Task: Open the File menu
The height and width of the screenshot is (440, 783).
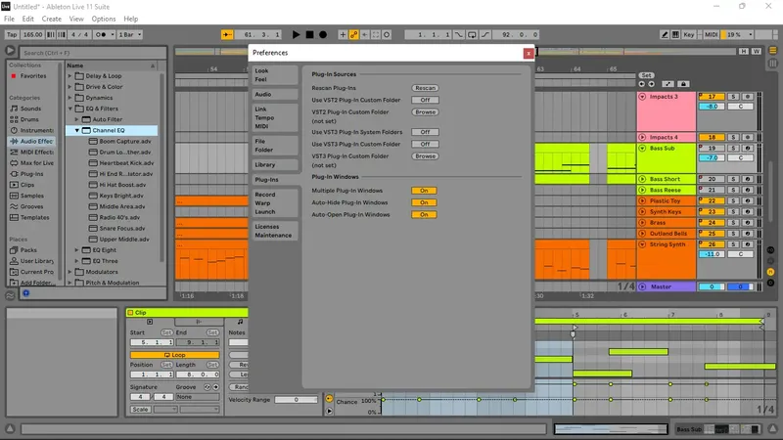Action: pos(9,19)
